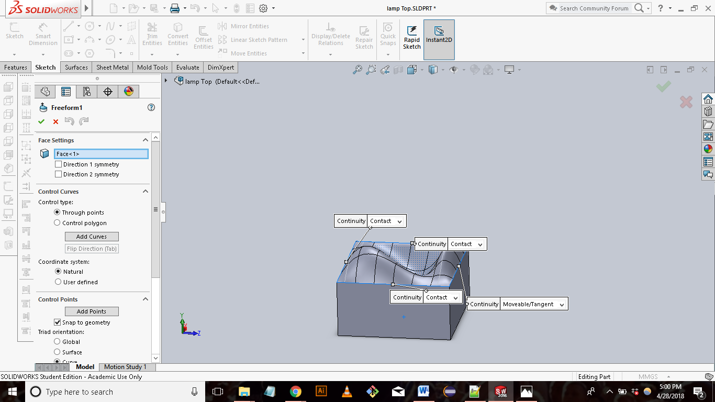Switch to the Sheet Metal tab
Image resolution: width=715 pixels, height=402 pixels.
coord(113,68)
